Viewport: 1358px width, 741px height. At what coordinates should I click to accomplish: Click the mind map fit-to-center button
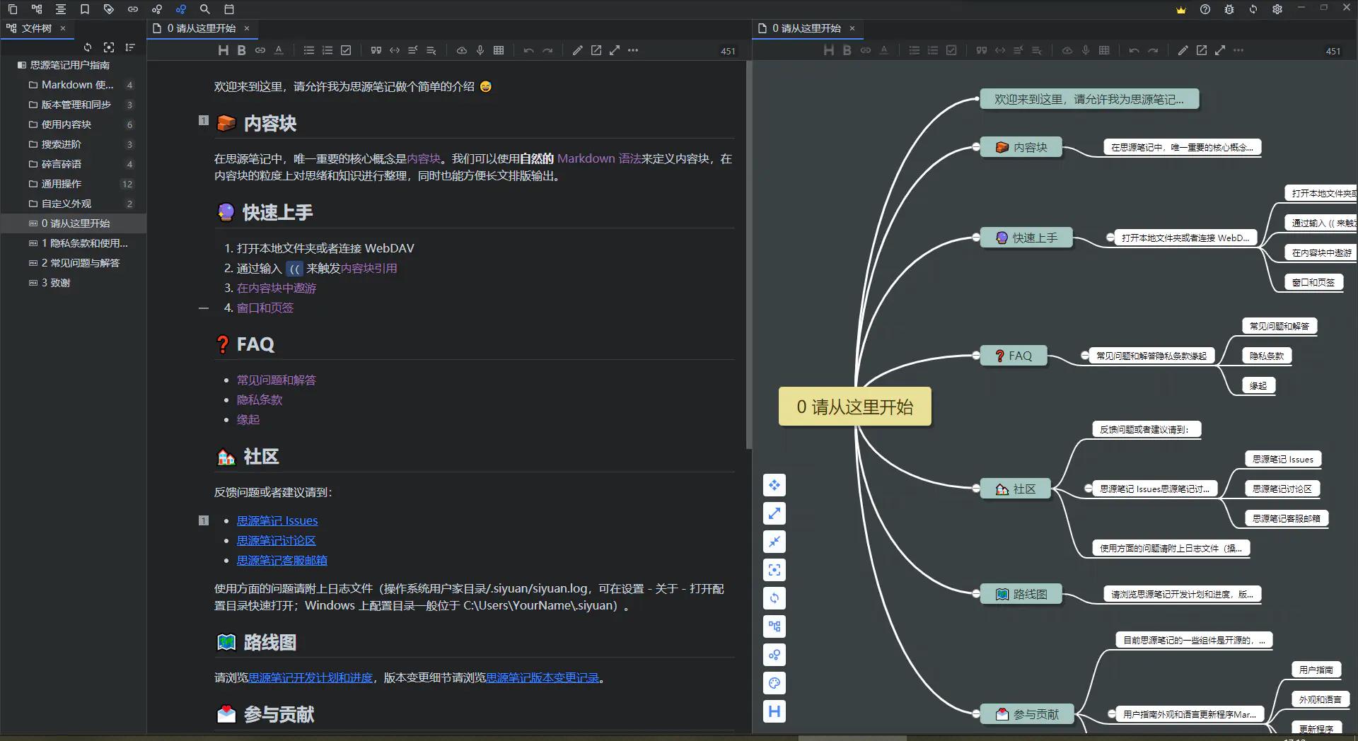(774, 570)
